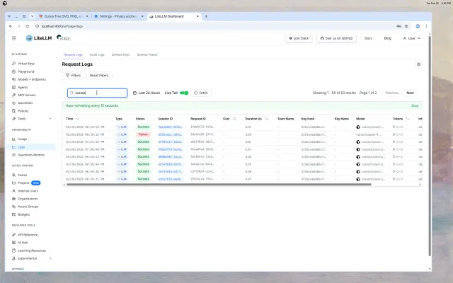Open Access Groups page
Screen dimensions: 453x283
(28, 207)
